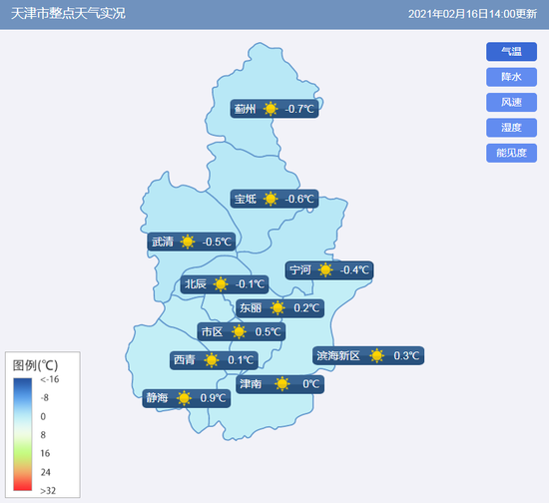Image resolution: width=549 pixels, height=503 pixels.
Task: Click the -0.7℃ temperature reading
Action: coord(299,109)
